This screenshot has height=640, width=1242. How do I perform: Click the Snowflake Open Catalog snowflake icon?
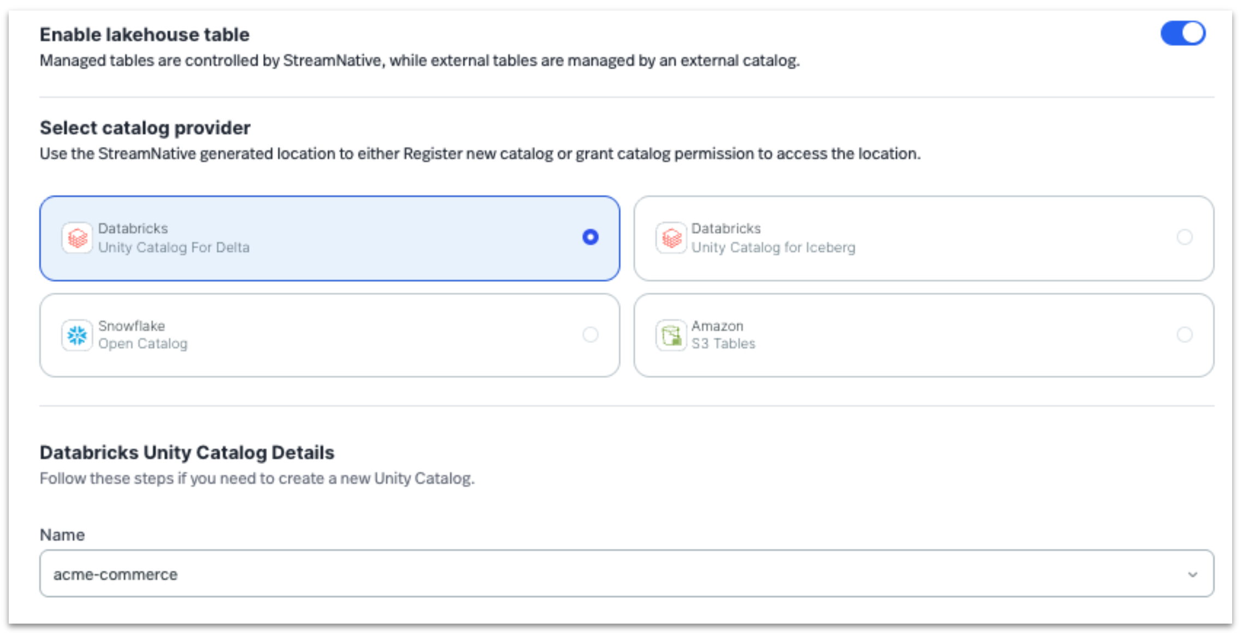(77, 335)
